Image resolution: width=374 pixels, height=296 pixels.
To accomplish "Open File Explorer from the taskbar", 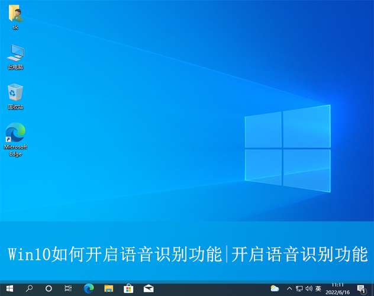I will 108,288.
